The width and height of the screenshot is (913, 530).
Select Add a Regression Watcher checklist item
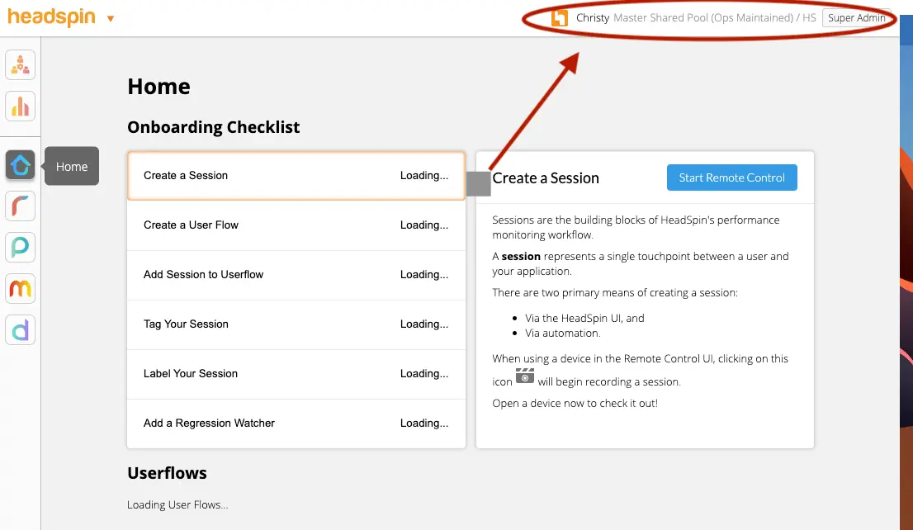click(x=296, y=424)
